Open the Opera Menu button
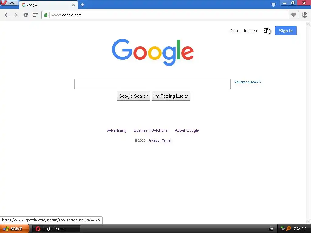Viewport: 311px width, 233px height. pyautogui.click(x=9, y=3)
